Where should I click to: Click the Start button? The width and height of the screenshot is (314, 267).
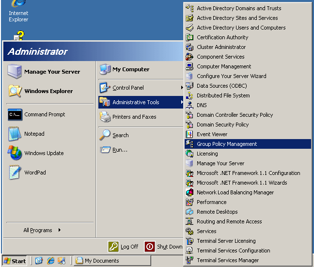15,261
